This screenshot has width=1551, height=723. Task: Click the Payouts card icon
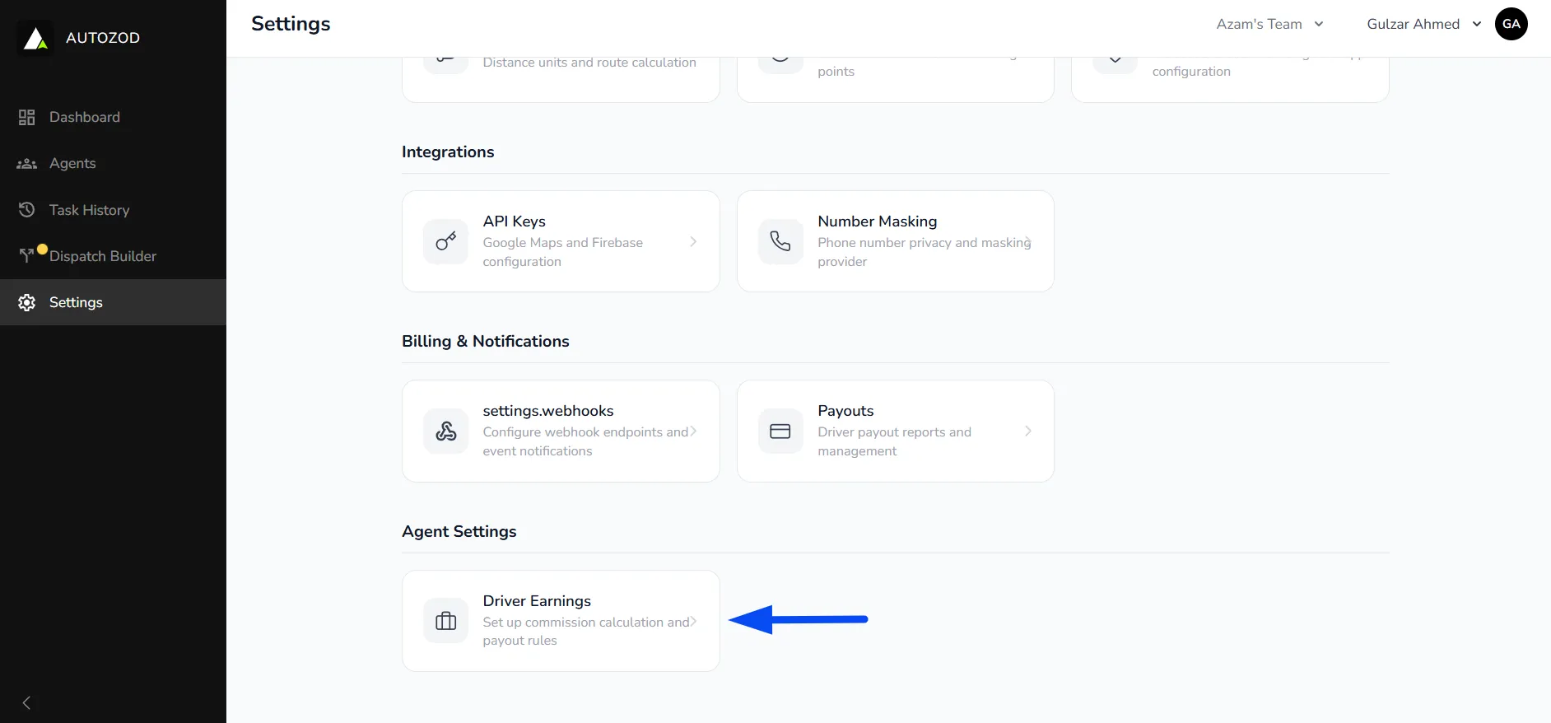[x=780, y=431]
